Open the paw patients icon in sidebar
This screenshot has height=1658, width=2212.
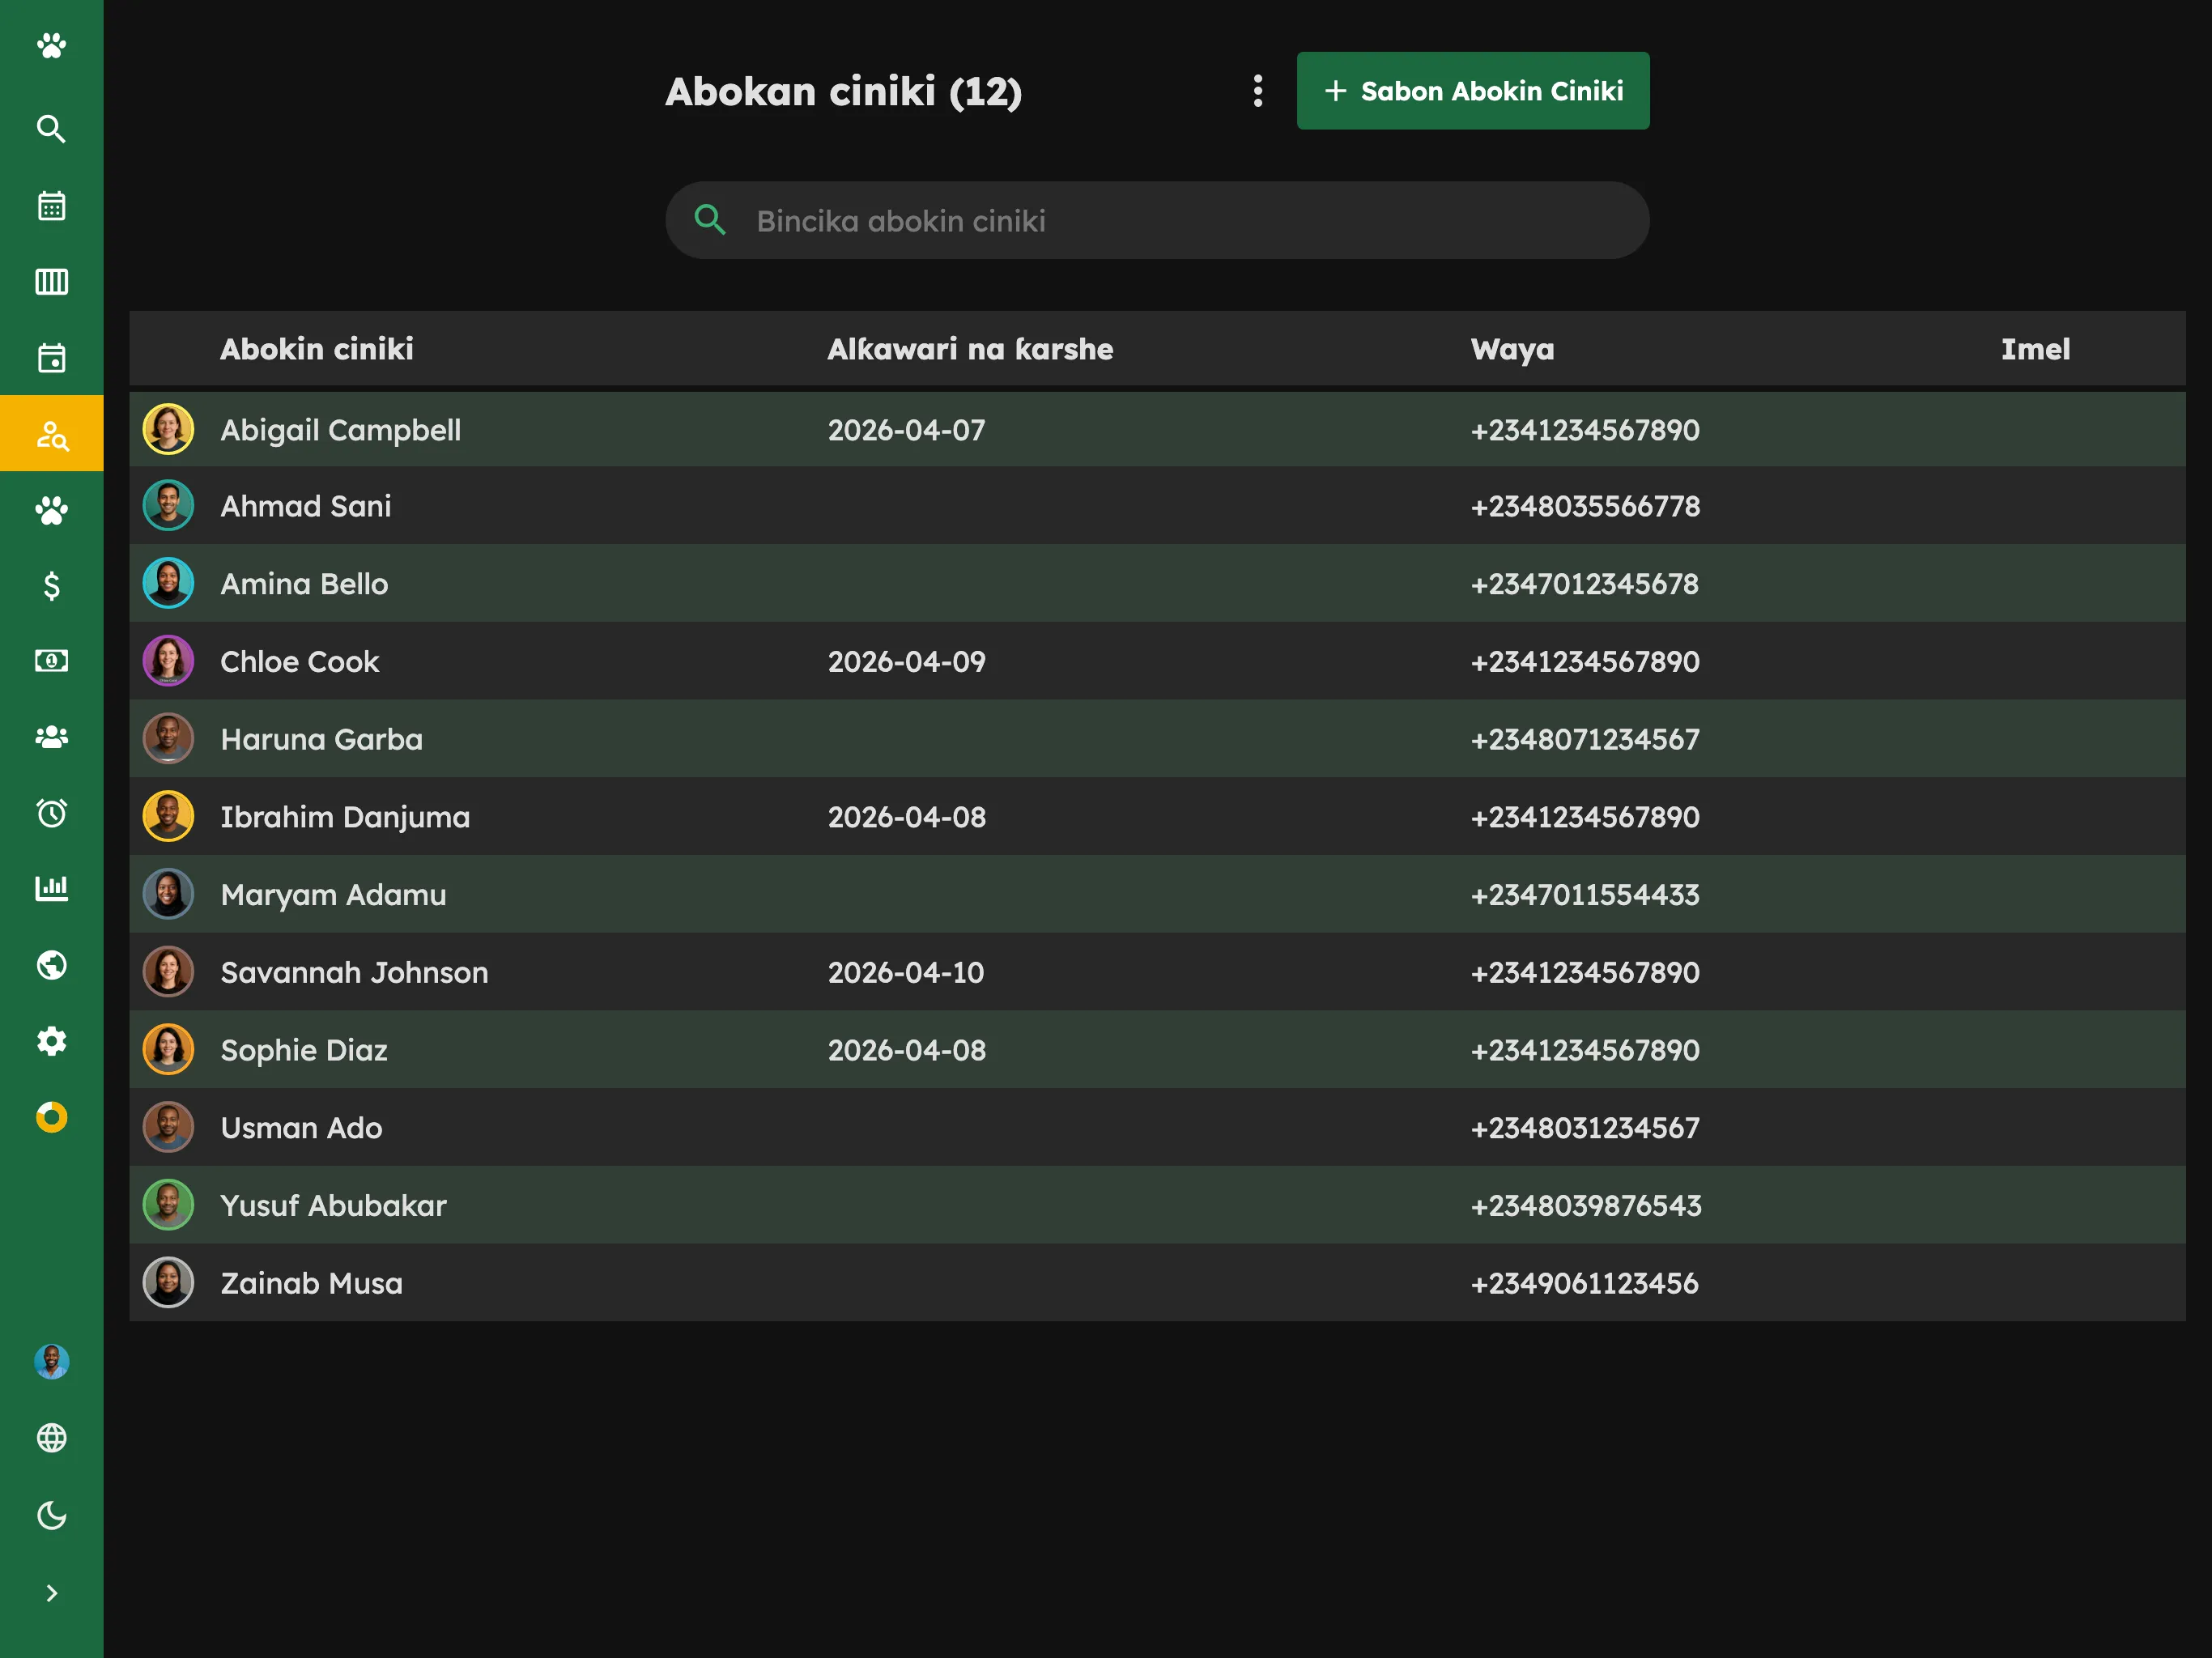(51, 510)
